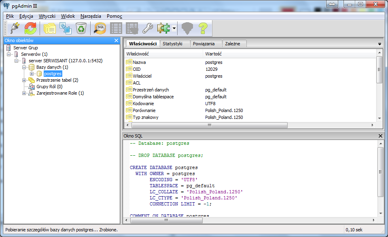Open the Widok menu
Image resolution: width=388 pixels, height=237 pixels.
click(x=68, y=16)
